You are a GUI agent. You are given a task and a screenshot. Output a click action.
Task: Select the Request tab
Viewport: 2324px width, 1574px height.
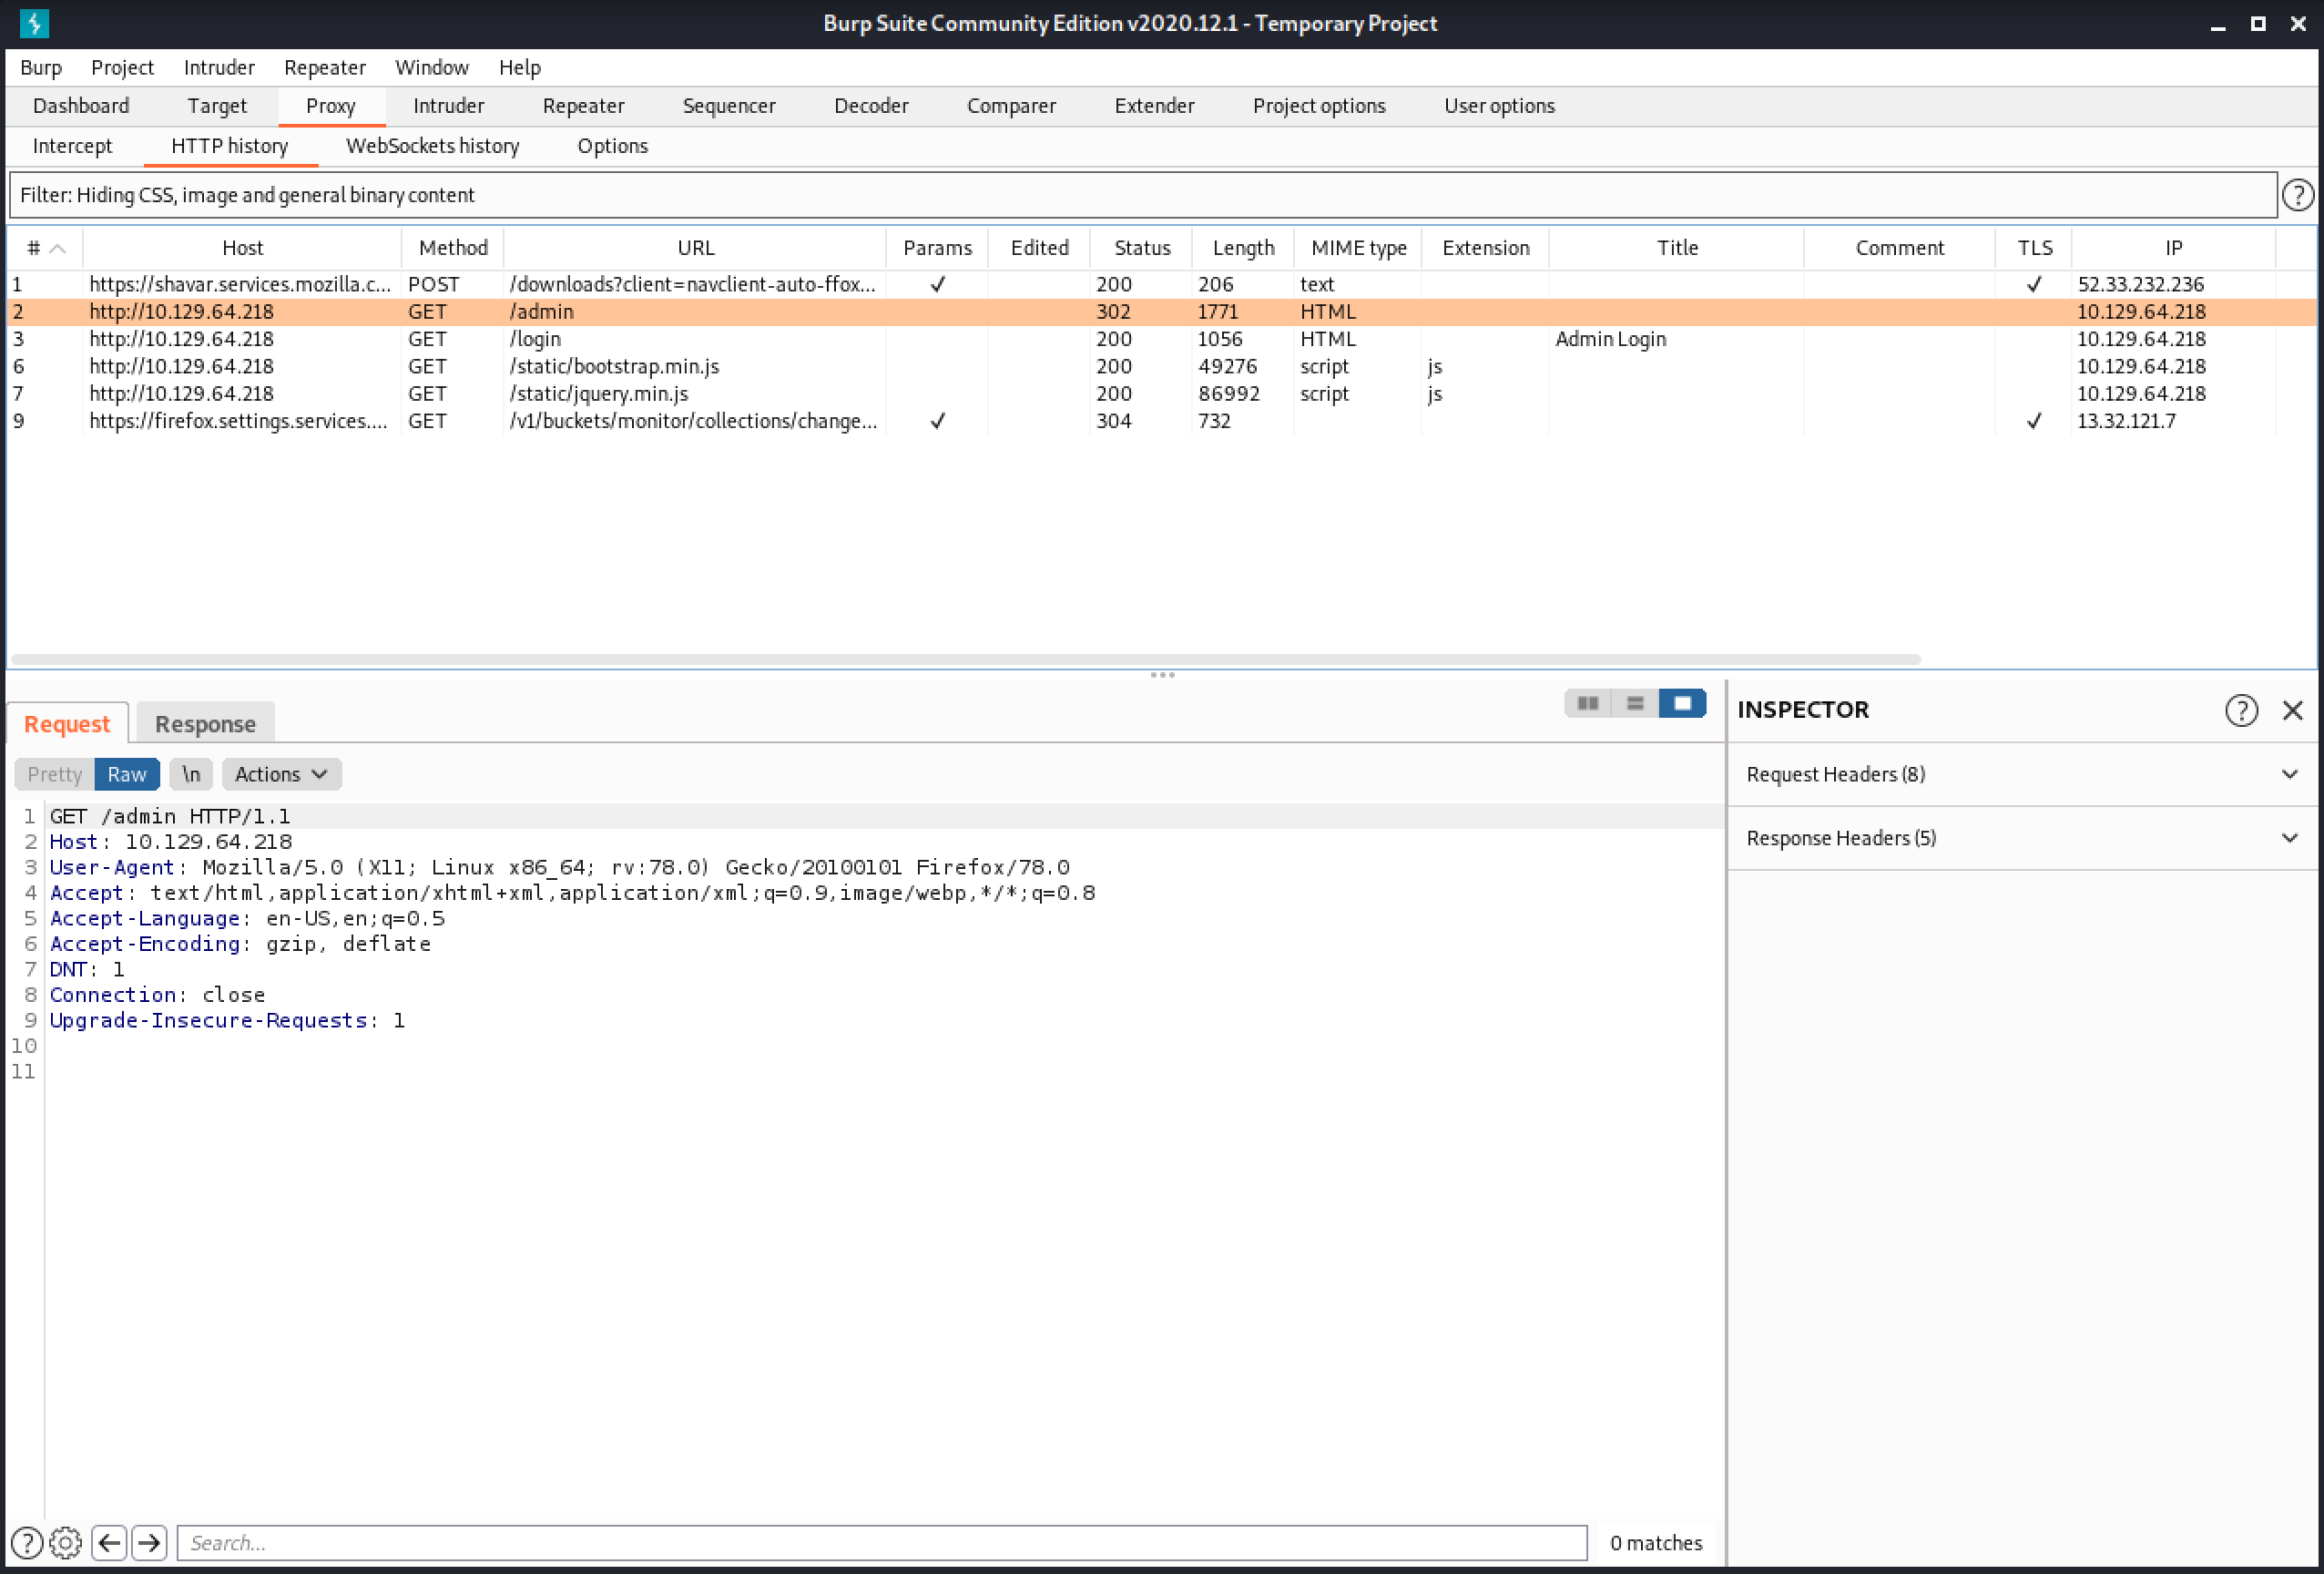(67, 724)
